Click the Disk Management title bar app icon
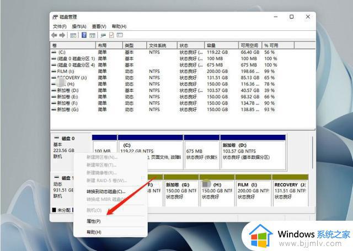Viewport: 353px width, 251px height. pos(55,17)
